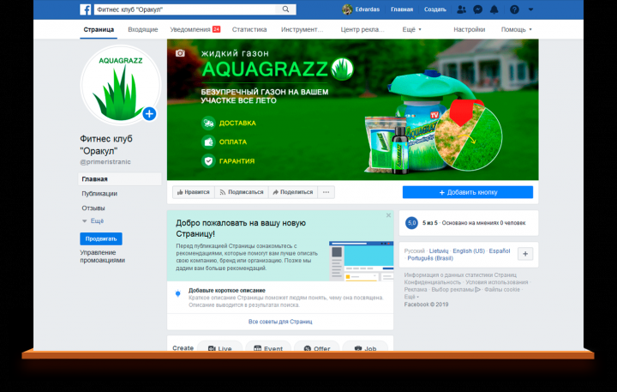The height and width of the screenshot is (392, 617).
Task: Click the search magnifier icon
Action: click(x=285, y=9)
